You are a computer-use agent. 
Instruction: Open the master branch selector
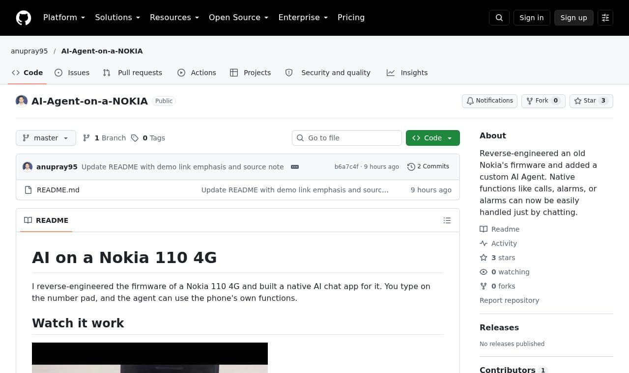(x=46, y=138)
